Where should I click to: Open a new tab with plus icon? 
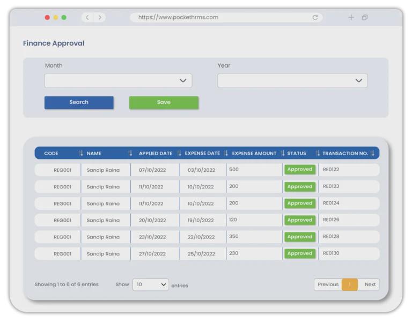pyautogui.click(x=351, y=18)
